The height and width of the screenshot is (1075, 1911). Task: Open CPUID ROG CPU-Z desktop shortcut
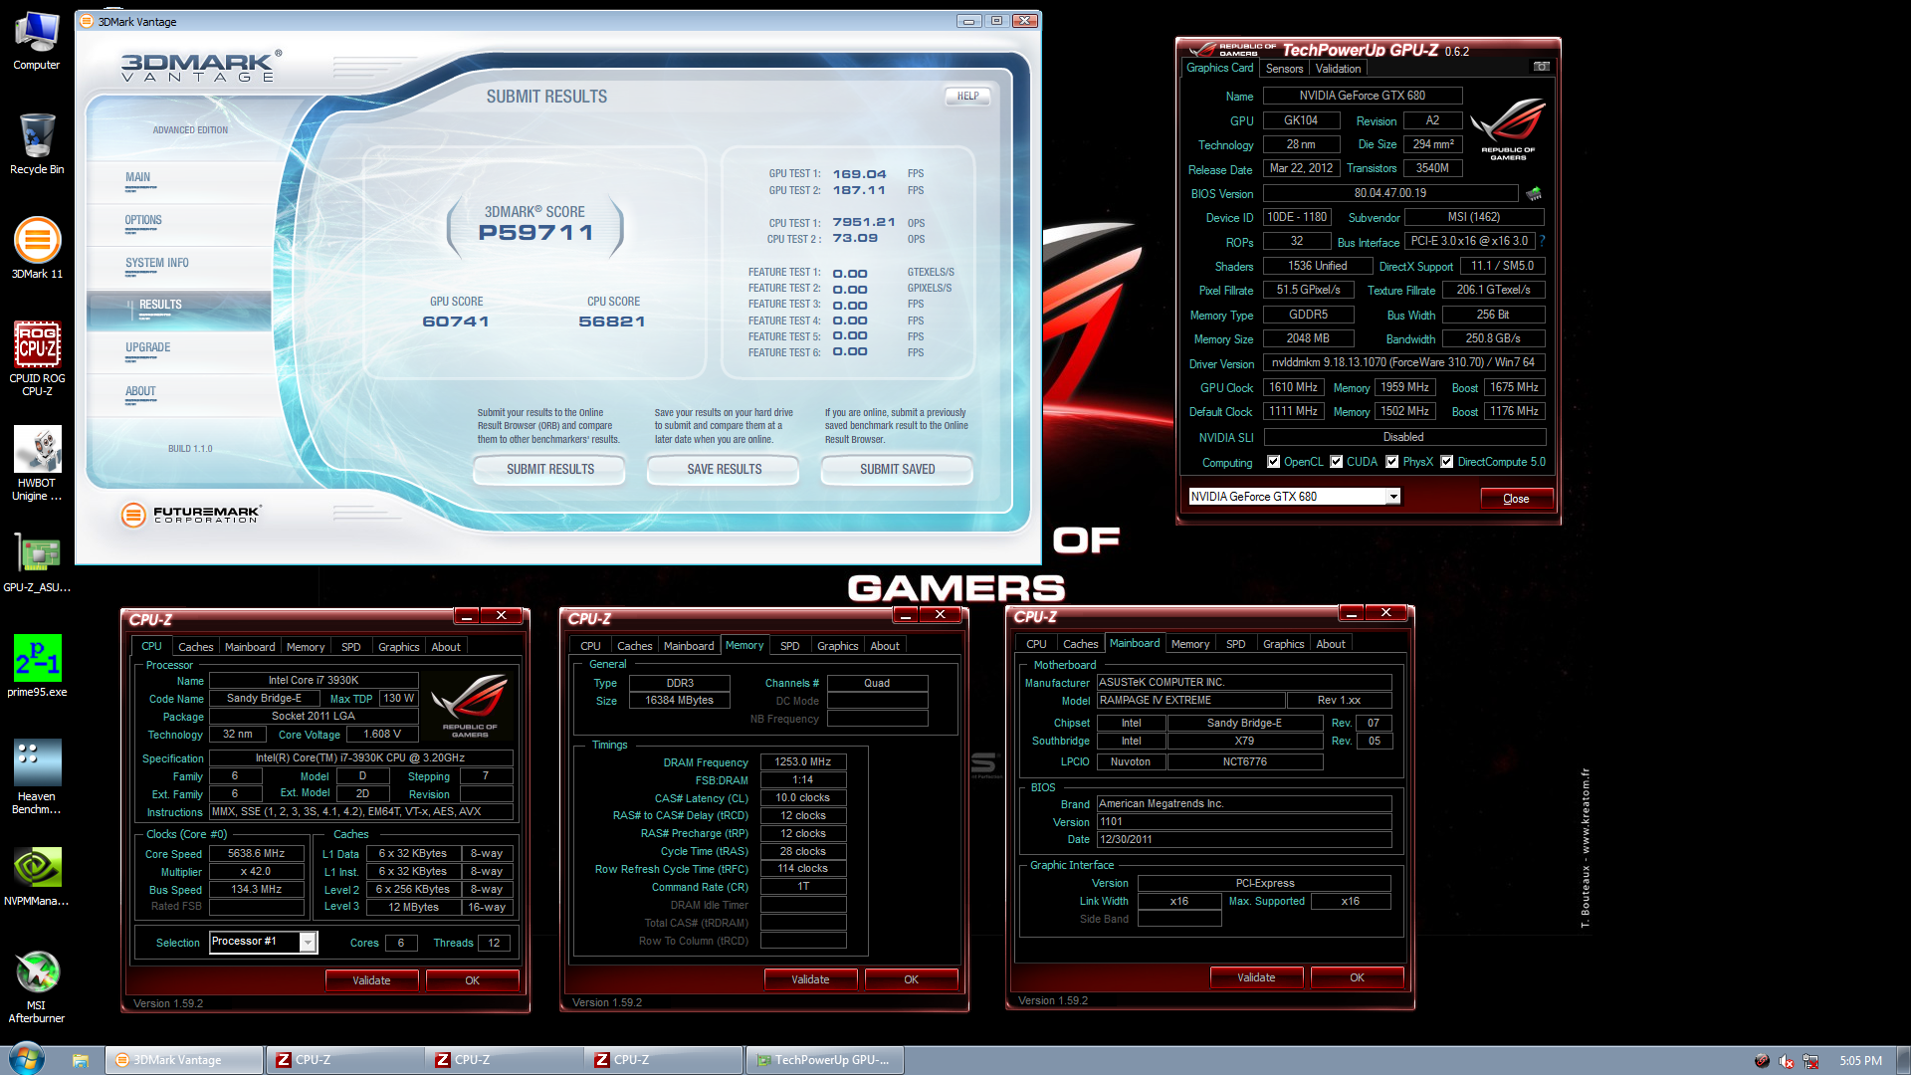tap(37, 358)
